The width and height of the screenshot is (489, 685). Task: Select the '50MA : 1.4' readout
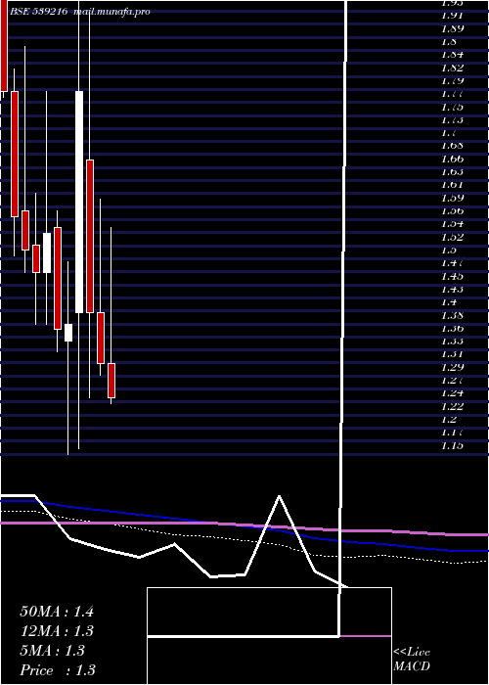(x=57, y=612)
